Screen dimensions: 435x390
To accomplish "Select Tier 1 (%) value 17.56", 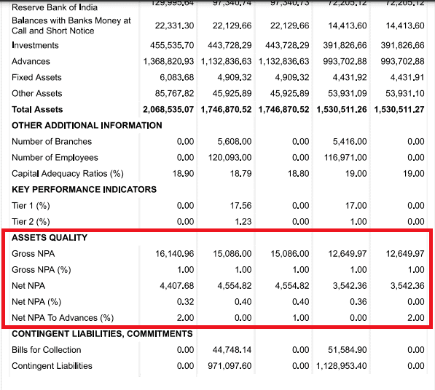I will tap(240, 205).
